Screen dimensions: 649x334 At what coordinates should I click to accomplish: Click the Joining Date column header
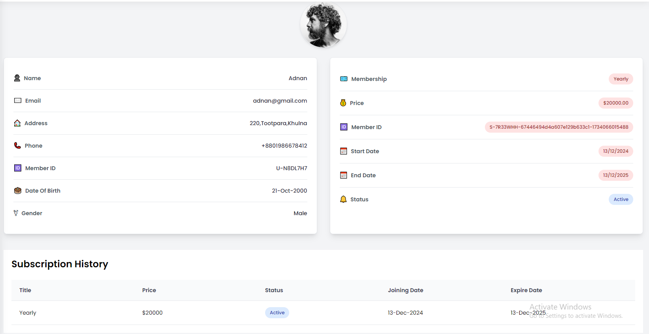405,290
